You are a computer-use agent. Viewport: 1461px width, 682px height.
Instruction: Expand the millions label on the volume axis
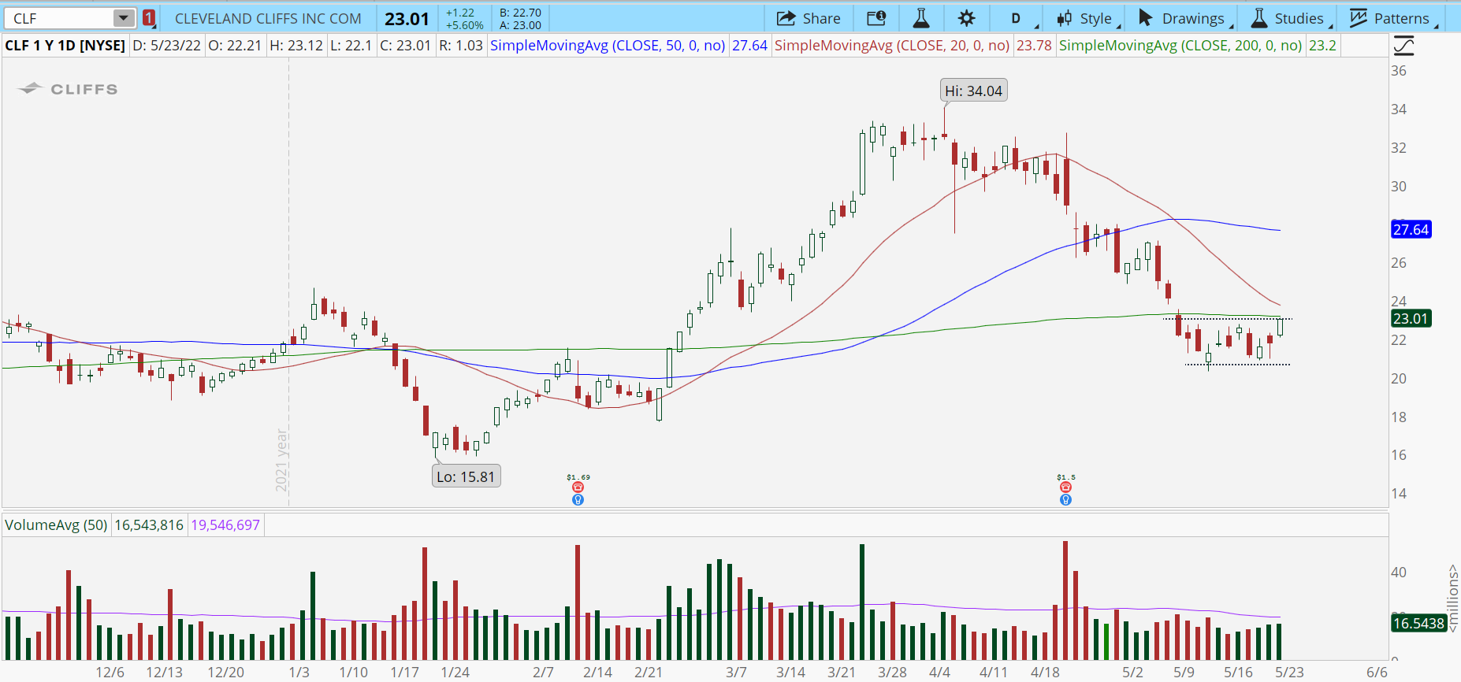pyautogui.click(x=1452, y=599)
